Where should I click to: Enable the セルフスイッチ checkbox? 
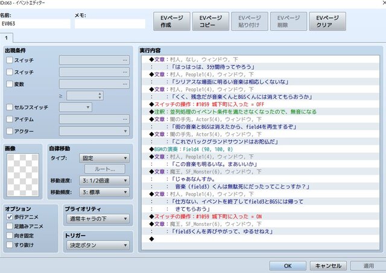click(10, 107)
